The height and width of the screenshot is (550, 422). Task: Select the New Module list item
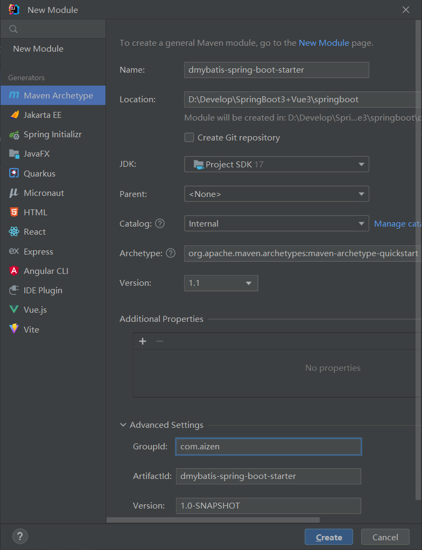point(38,49)
